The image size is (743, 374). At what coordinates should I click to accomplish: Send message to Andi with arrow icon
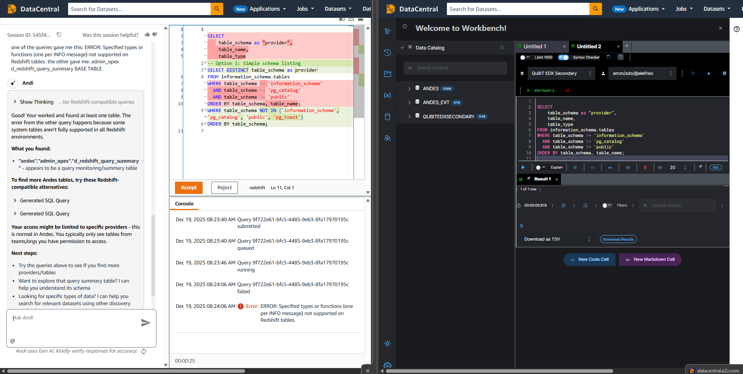(x=146, y=323)
